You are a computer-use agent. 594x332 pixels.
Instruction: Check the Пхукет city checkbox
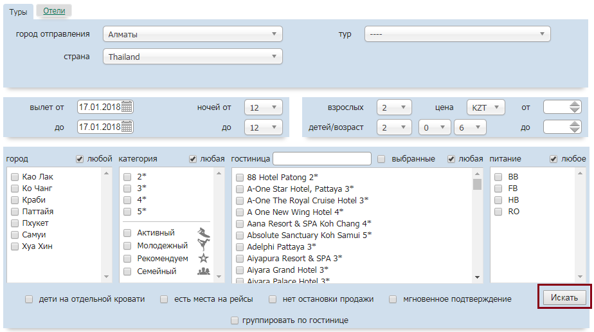coord(15,223)
